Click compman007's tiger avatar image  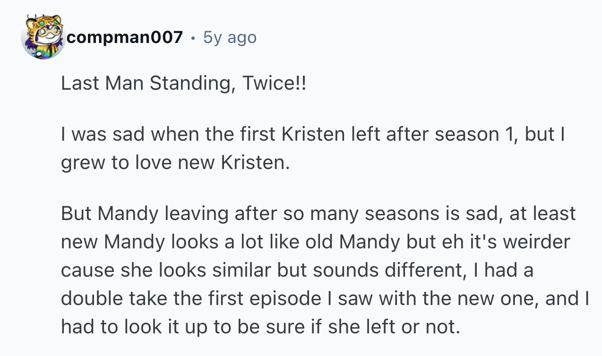[x=43, y=37]
